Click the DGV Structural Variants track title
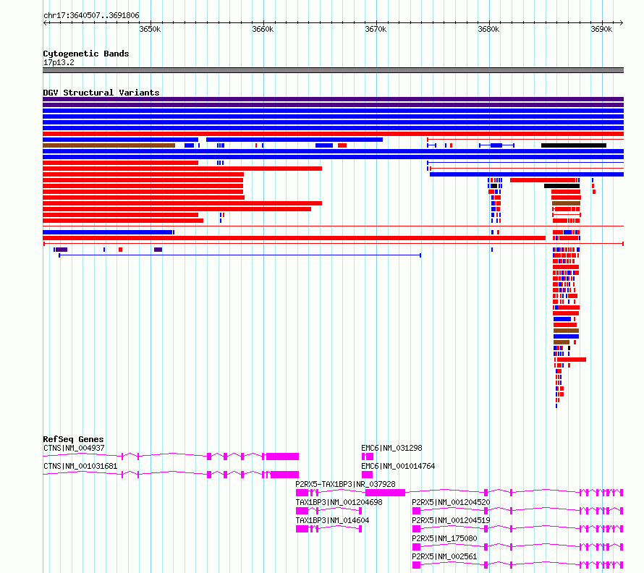Screen dimensions: 644x573 coord(101,93)
